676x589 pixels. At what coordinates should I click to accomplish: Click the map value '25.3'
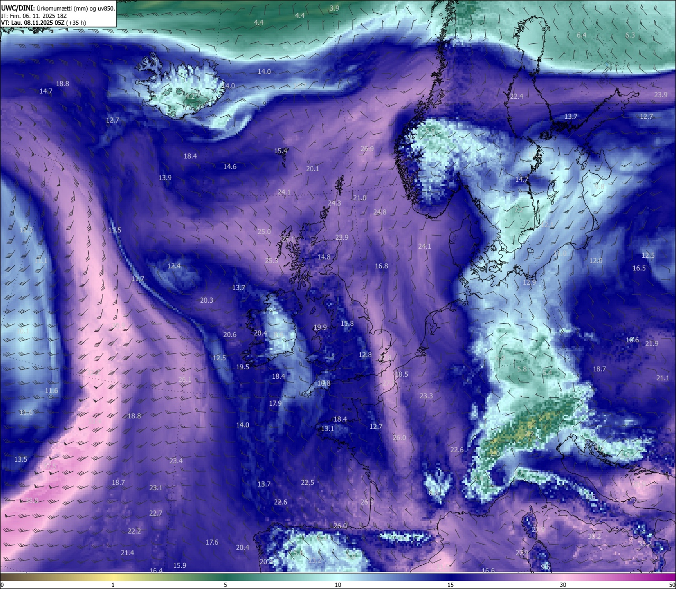coord(271,260)
